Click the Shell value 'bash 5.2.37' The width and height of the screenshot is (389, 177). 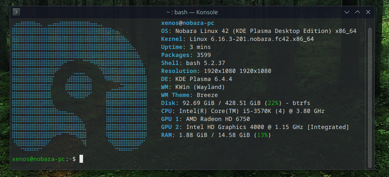206,63
